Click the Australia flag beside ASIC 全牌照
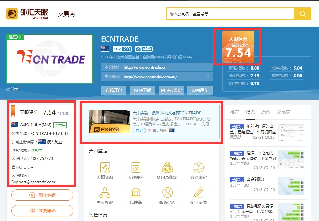The image size is (319, 221). tap(15, 125)
